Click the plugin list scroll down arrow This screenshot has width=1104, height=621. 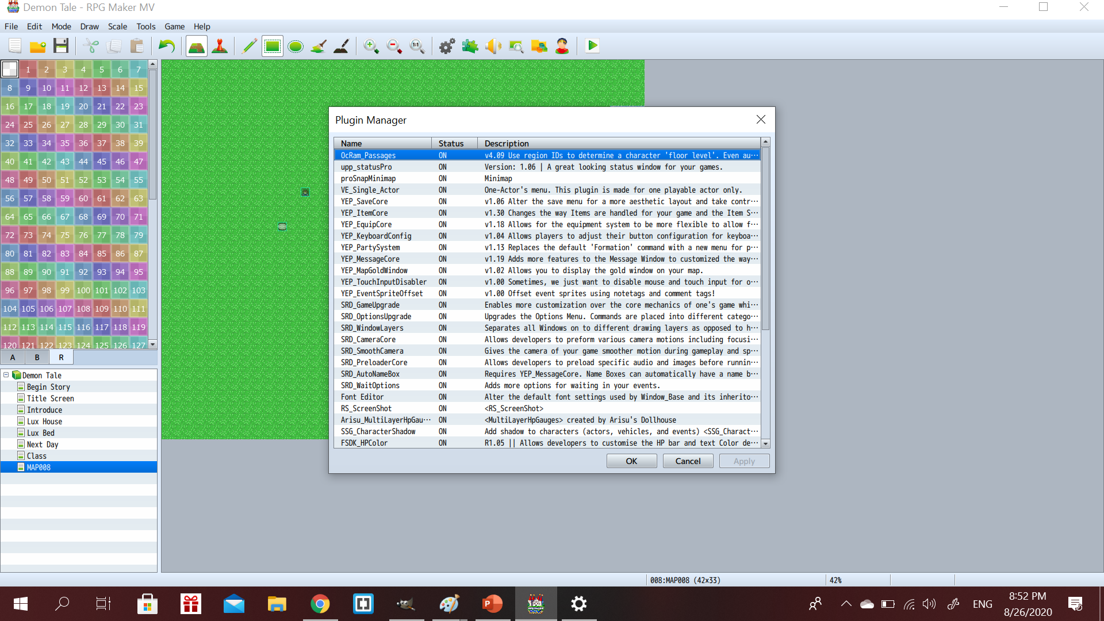[765, 444]
